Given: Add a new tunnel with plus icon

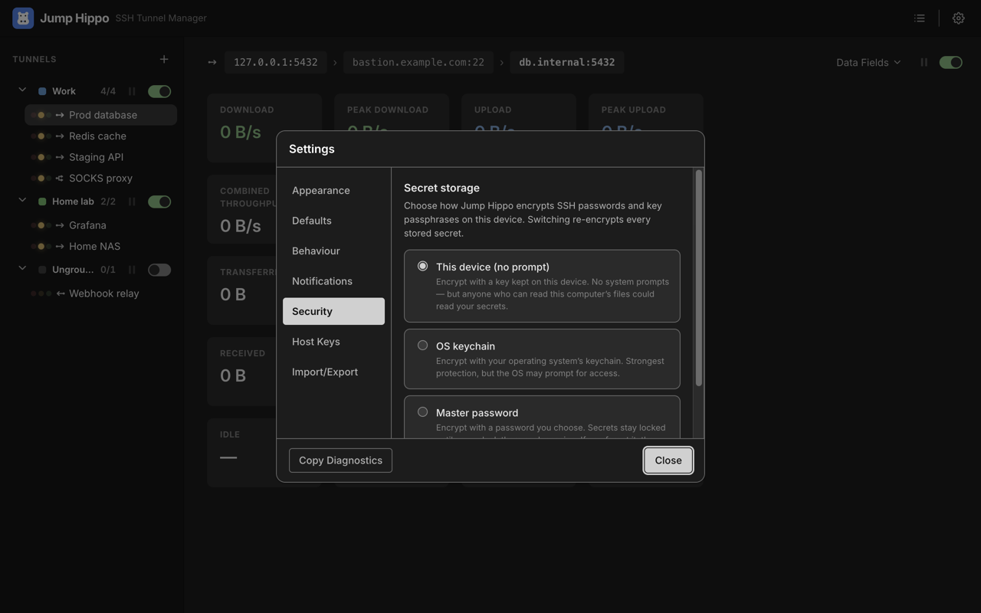Looking at the screenshot, I should 164,59.
